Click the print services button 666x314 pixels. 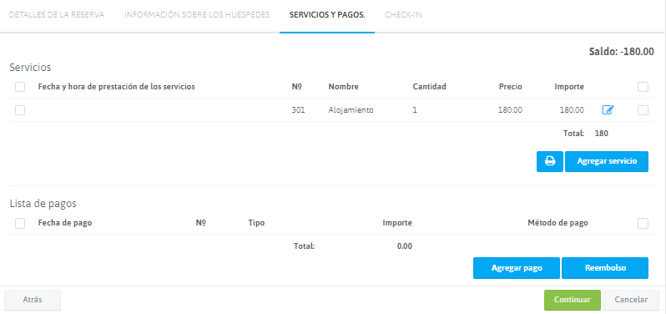pos(550,161)
